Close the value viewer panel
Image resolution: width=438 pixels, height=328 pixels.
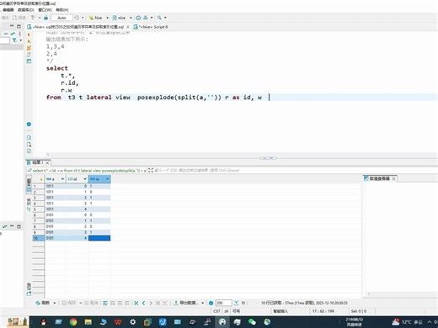(x=394, y=178)
